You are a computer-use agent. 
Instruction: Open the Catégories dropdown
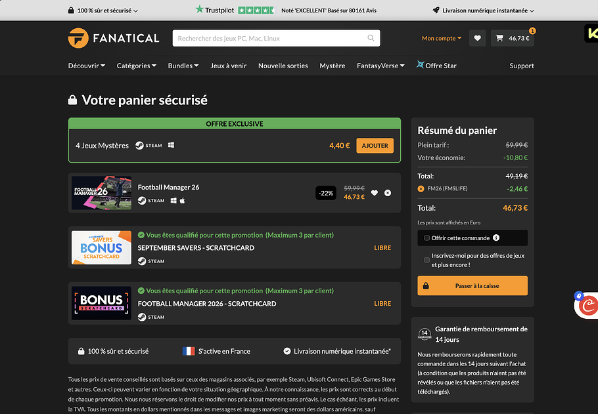coord(136,66)
